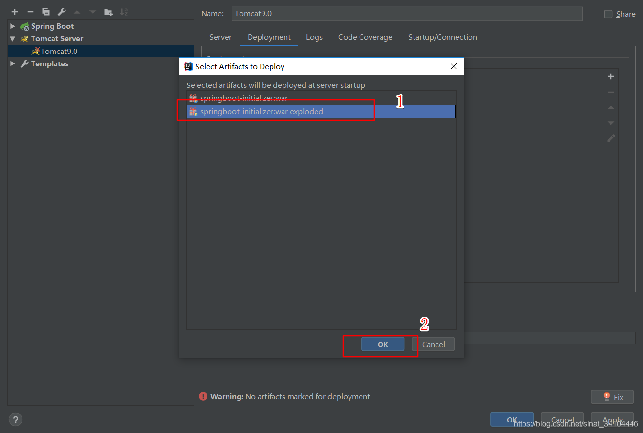This screenshot has width=643, height=433.
Task: Click the move to folder icon
Action: 109,12
